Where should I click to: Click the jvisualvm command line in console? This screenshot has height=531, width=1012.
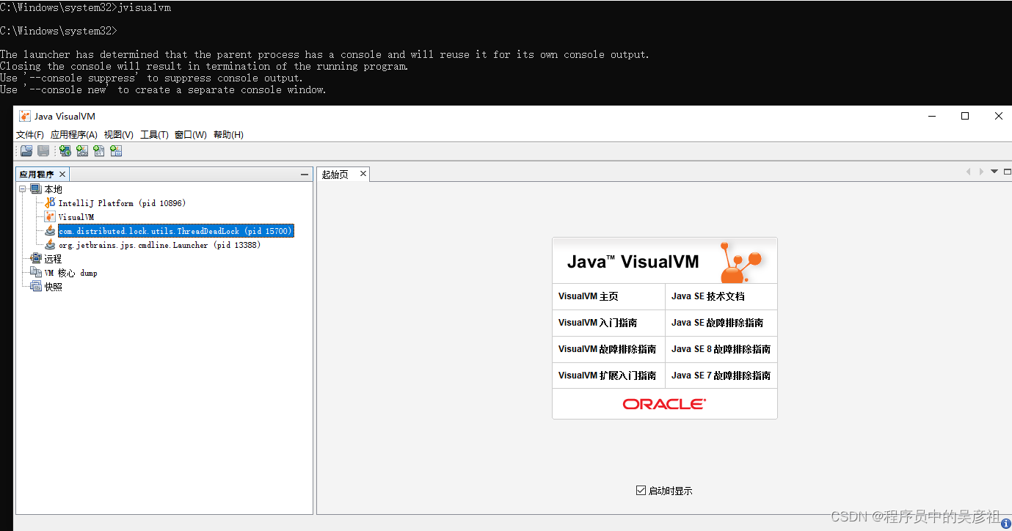click(85, 7)
